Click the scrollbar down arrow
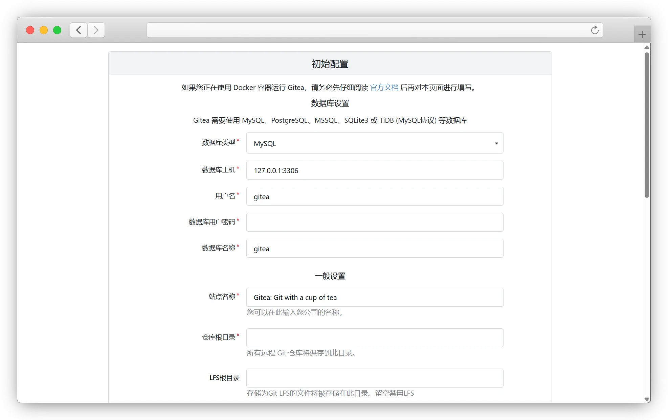The height and width of the screenshot is (420, 668). click(x=647, y=399)
